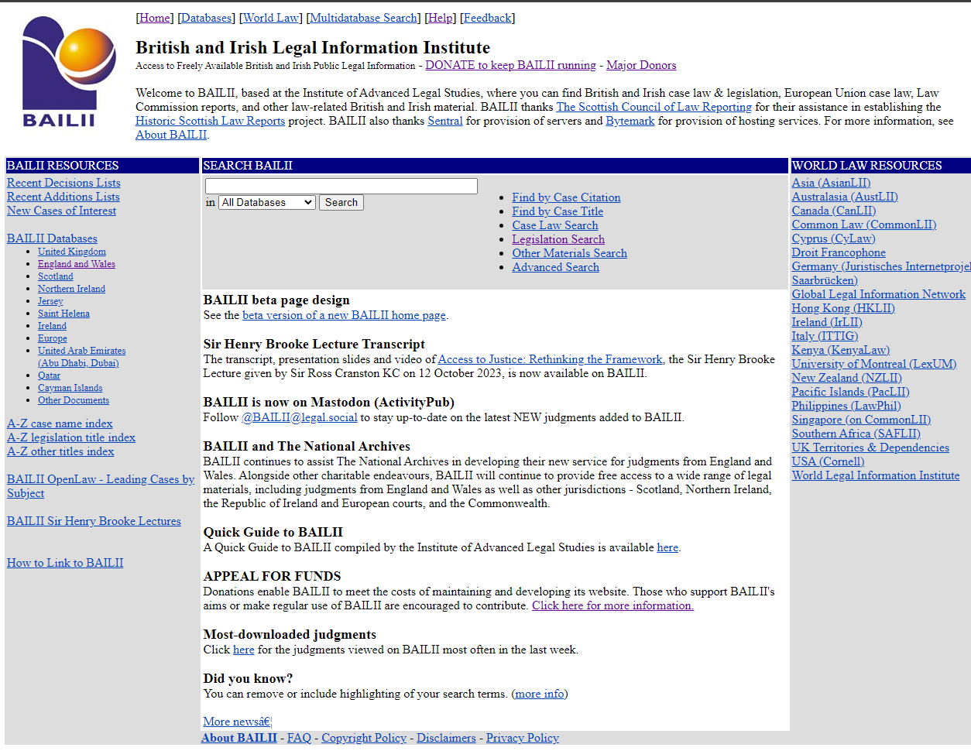The image size is (971, 751).
Task: Open Recent Decisions Lists
Action: pos(63,183)
